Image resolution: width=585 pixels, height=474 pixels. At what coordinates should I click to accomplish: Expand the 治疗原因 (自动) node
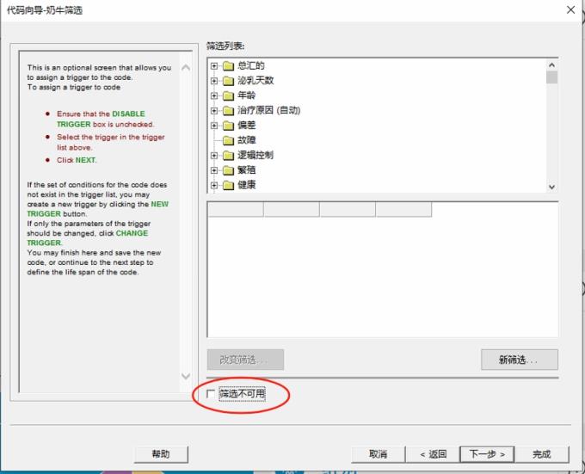coord(213,111)
